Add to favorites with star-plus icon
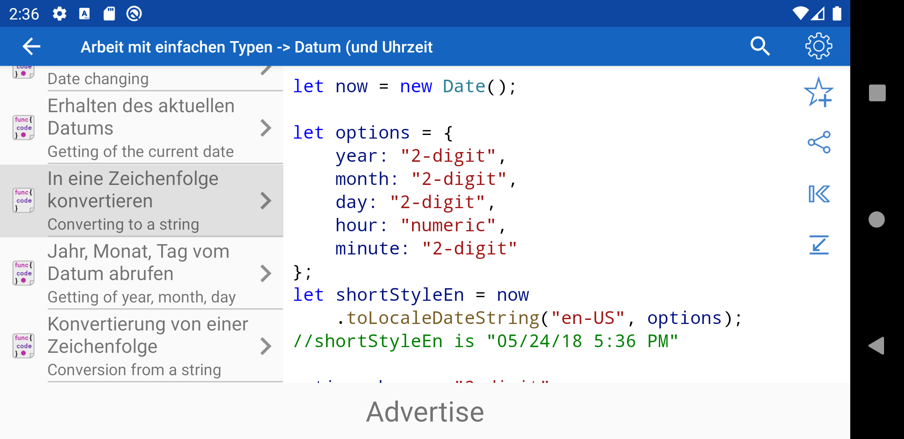Screen dimensions: 904x439 click(x=818, y=93)
